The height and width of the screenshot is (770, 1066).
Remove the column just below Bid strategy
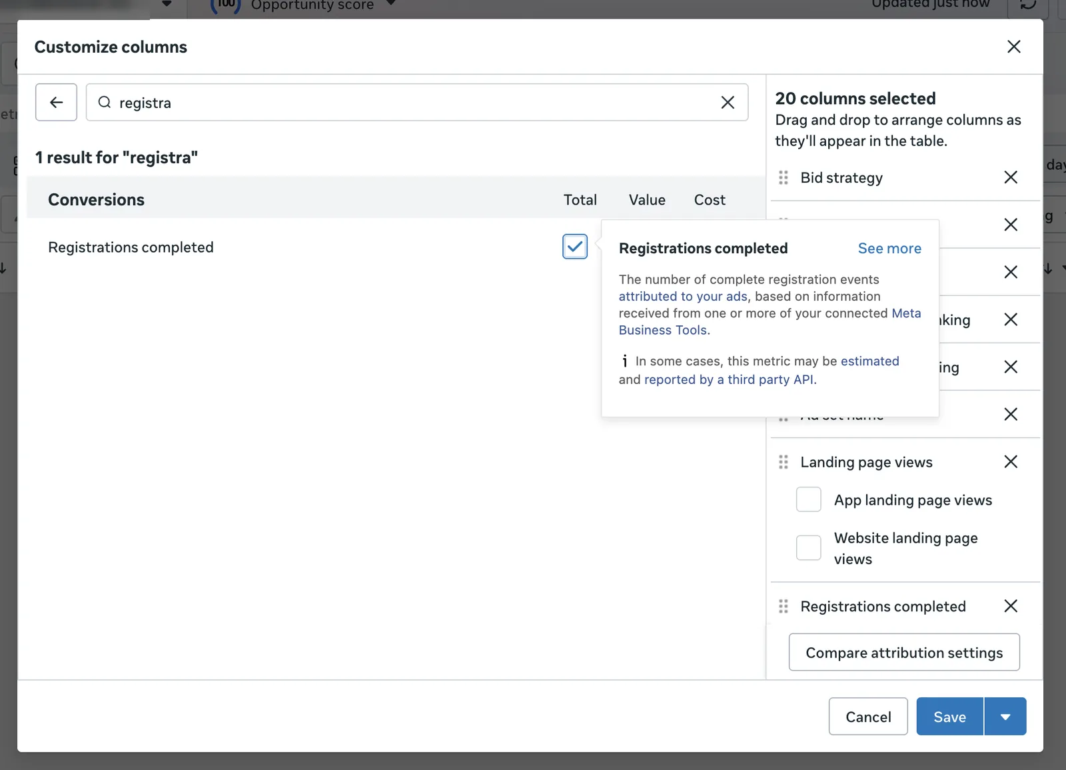1011,225
